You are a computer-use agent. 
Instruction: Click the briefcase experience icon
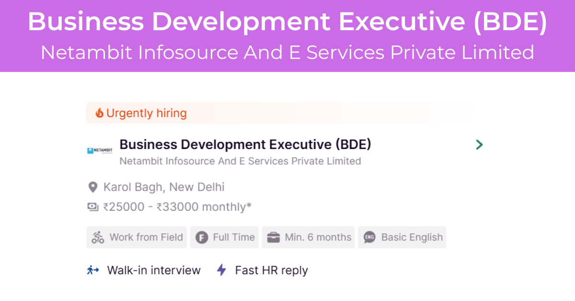(x=273, y=237)
